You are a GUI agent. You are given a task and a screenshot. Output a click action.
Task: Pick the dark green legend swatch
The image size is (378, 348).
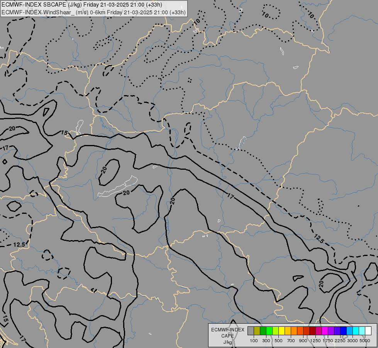tap(263, 331)
